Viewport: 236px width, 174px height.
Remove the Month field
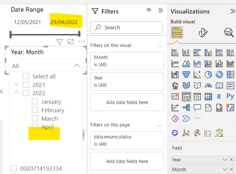point(231,170)
